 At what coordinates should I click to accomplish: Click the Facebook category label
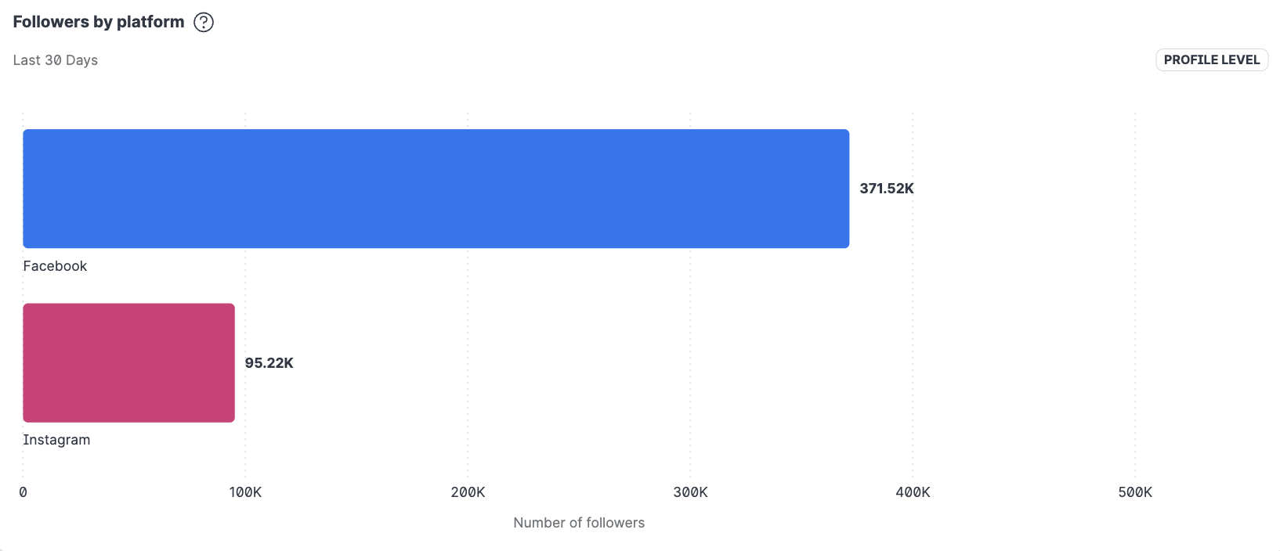pyautogui.click(x=55, y=266)
